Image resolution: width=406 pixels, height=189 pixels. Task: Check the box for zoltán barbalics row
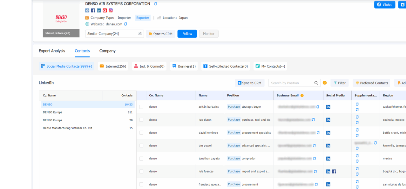(x=141, y=107)
